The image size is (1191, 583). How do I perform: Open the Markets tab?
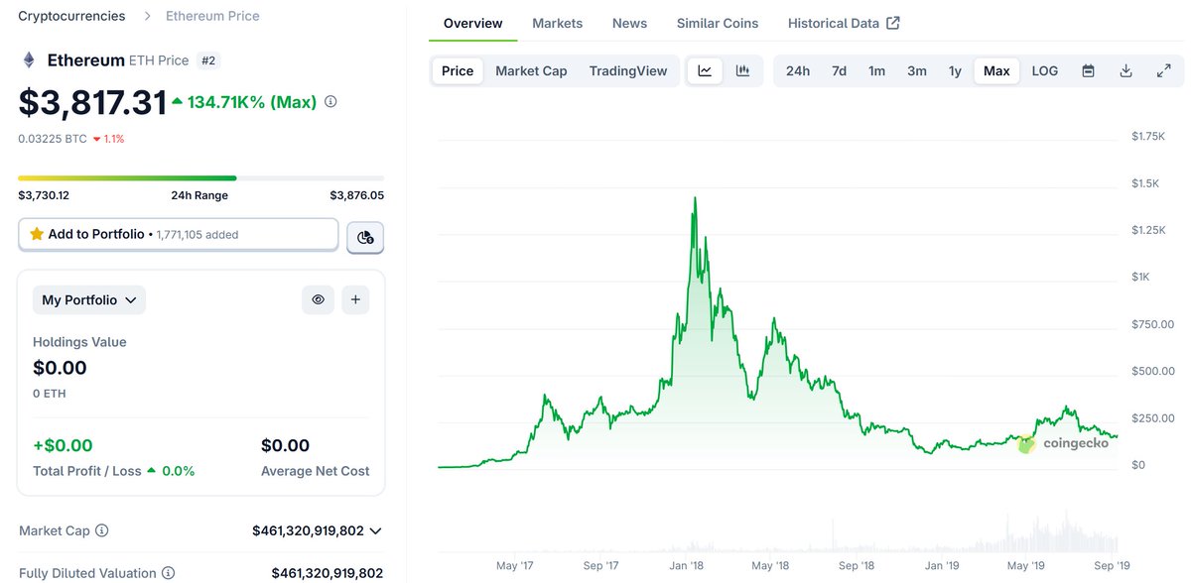click(x=558, y=23)
